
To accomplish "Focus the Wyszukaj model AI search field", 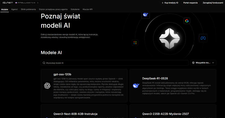I will point(115,63).
